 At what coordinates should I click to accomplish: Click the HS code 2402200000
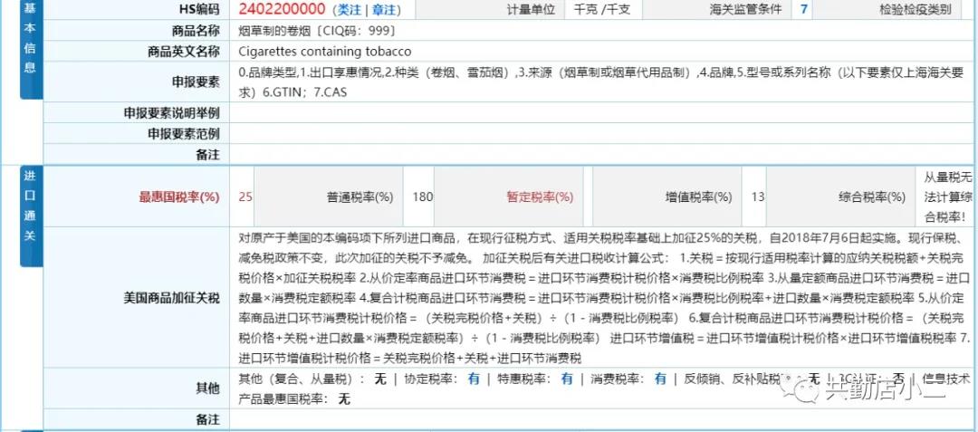[x=282, y=10]
